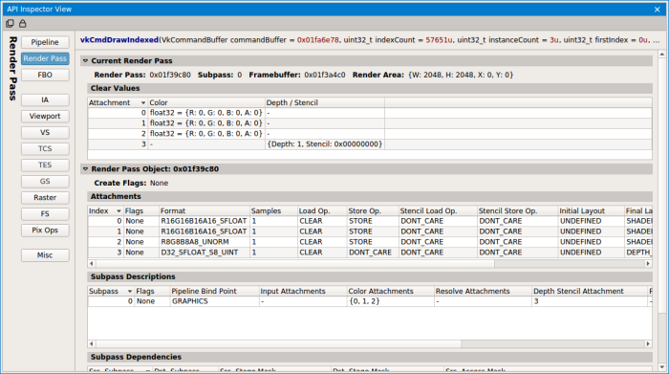Click the Store Op. column header
Screen dimensions: 669x374
click(373, 210)
